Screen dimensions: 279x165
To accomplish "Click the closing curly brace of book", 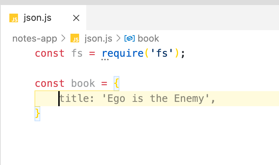I will tap(37, 113).
